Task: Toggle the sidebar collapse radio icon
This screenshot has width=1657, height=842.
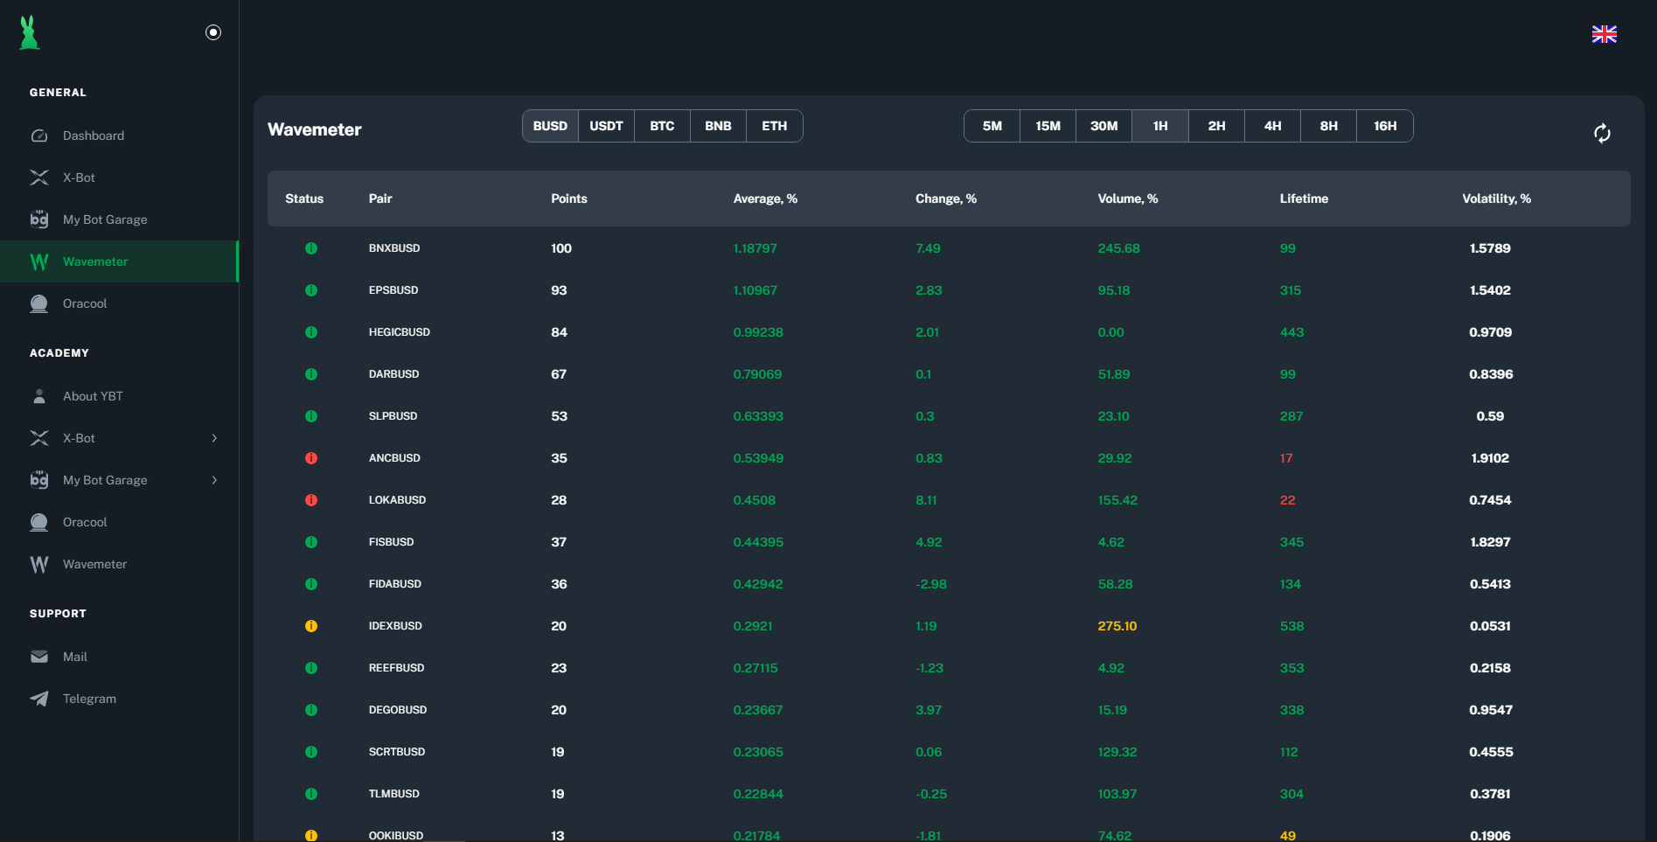Action: [213, 32]
